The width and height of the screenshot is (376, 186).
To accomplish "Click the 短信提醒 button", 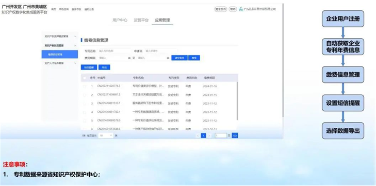I will (x=89, y=67).
